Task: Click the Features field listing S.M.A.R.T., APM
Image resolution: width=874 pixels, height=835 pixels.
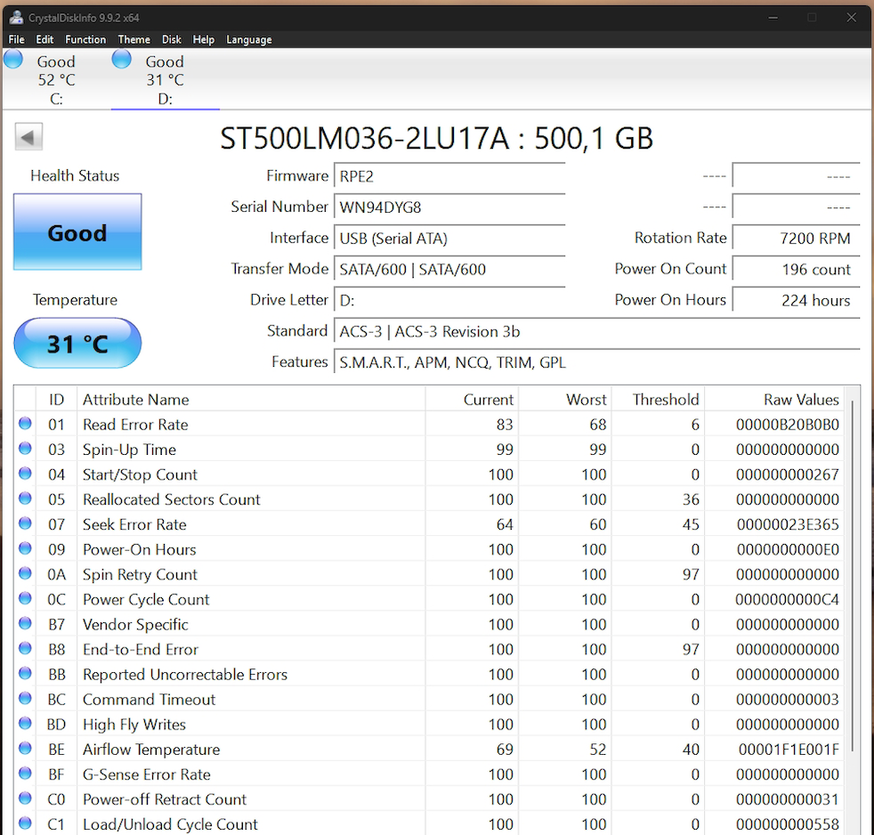Action: point(597,362)
